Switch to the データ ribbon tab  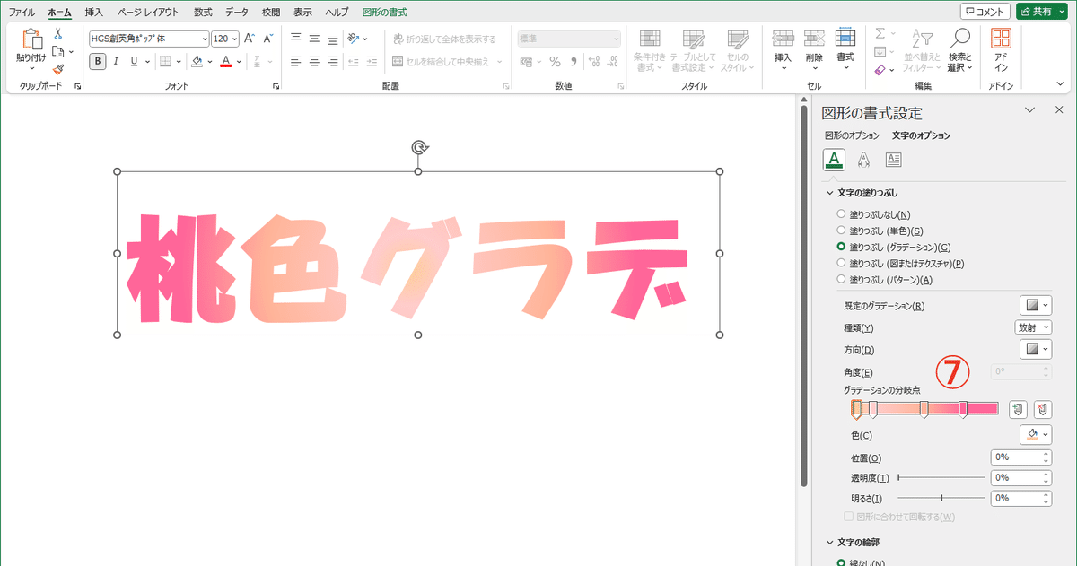(x=237, y=13)
